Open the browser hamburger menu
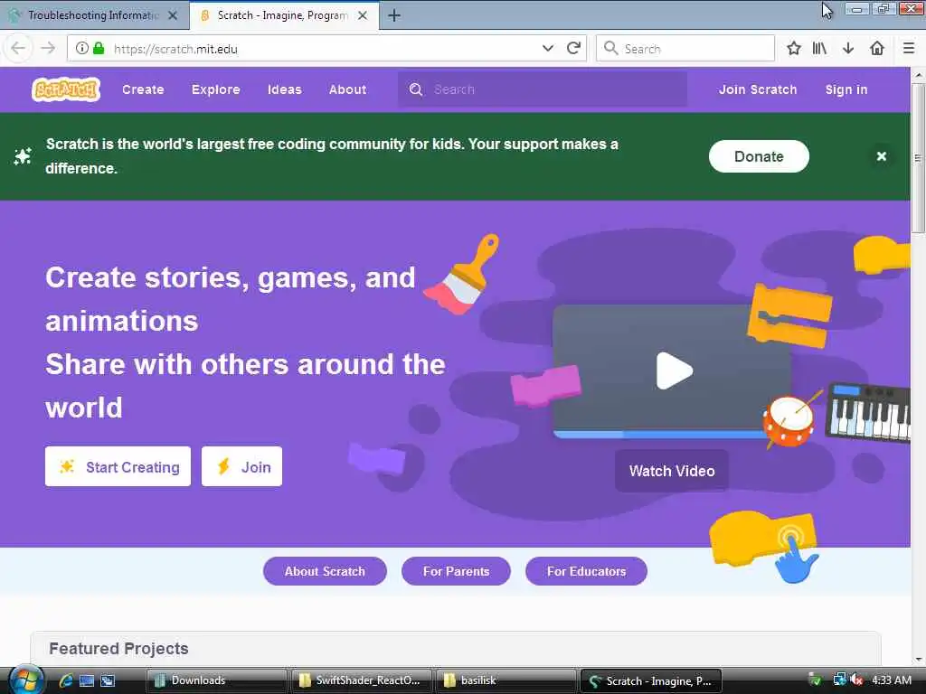Viewport: 926px width, 694px height. point(909,49)
